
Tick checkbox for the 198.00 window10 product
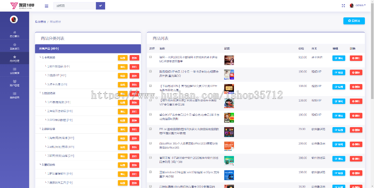(150, 172)
